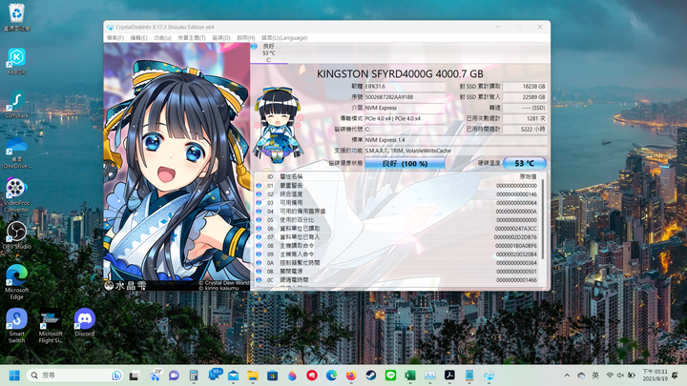
Task: Open the 功能(u) menu
Action: click(x=162, y=38)
